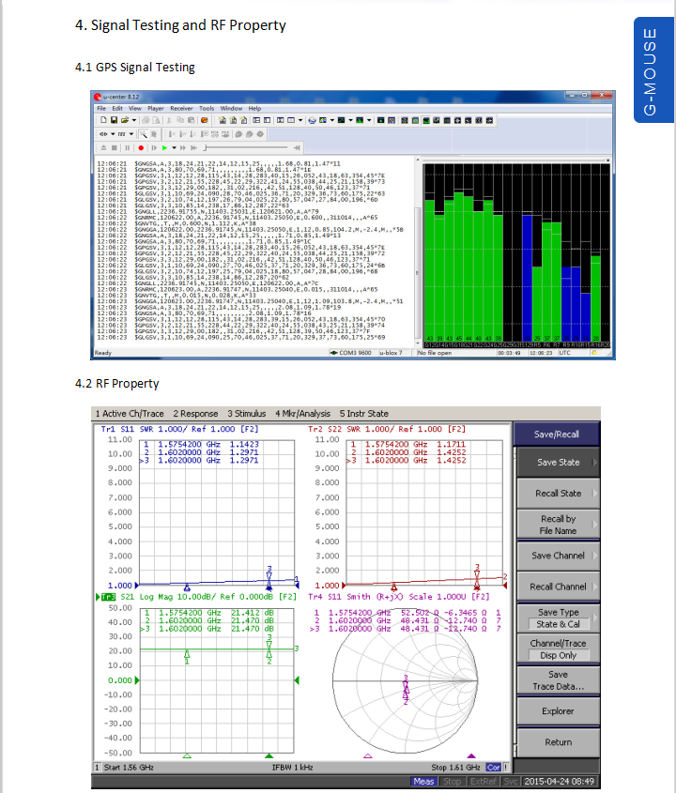Click the COM3 9600 status bar entry
The image size is (676, 793).
click(351, 353)
